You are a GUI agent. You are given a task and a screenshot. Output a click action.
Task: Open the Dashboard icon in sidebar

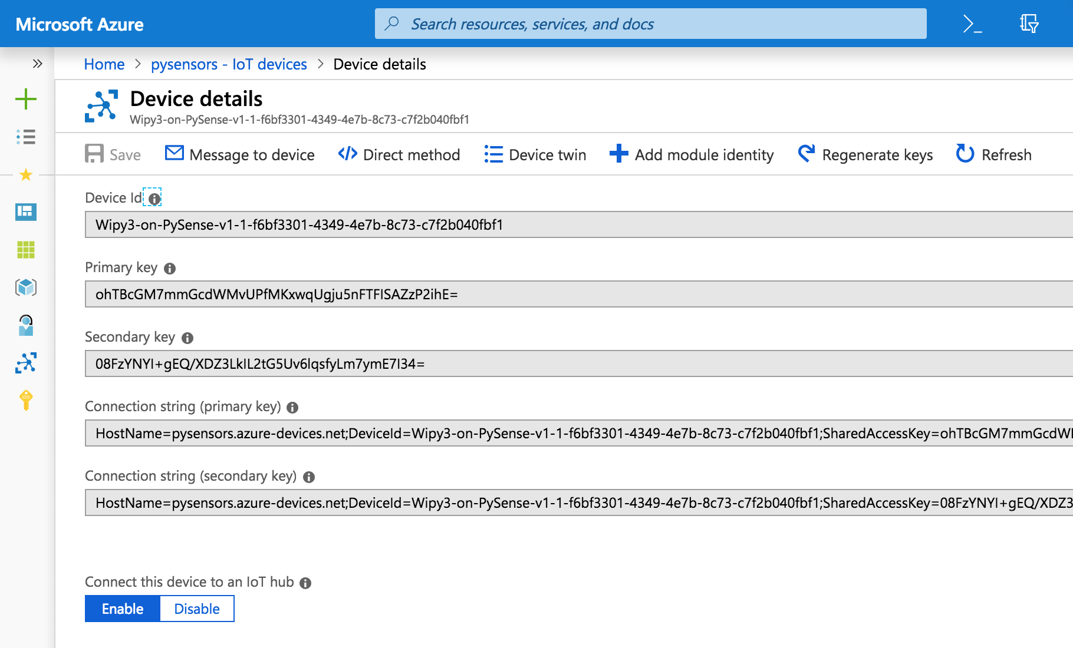pyautogui.click(x=25, y=213)
